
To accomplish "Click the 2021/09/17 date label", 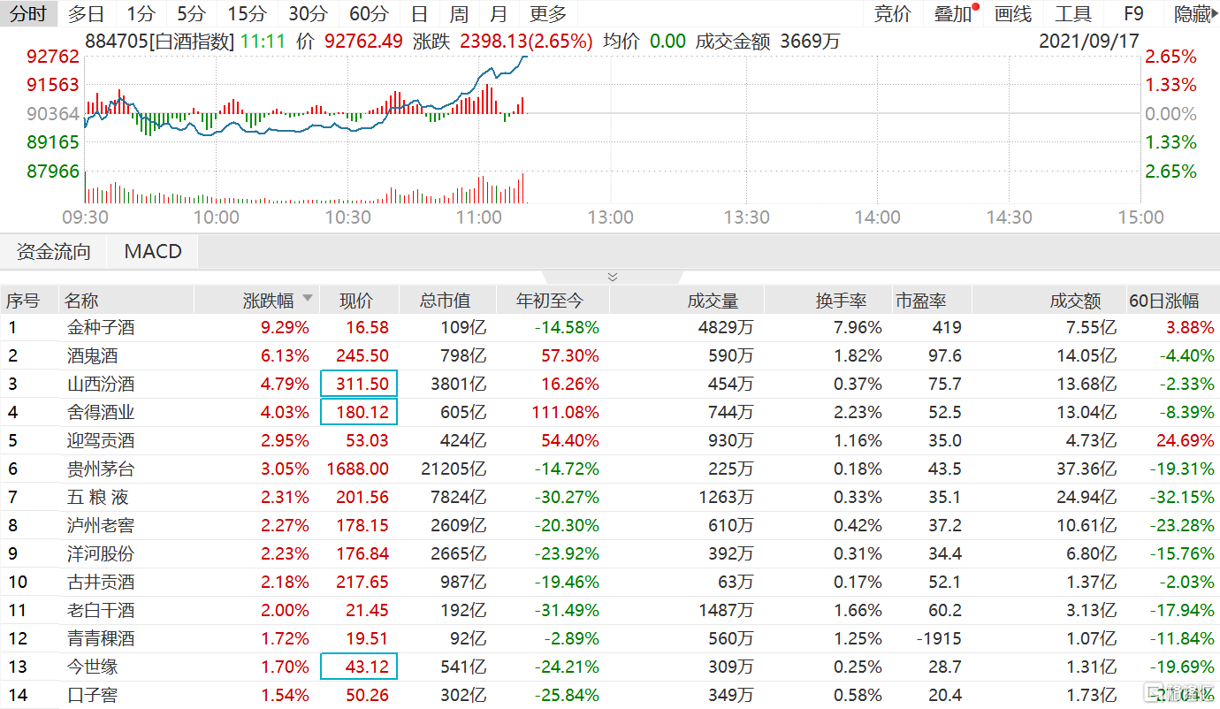I will pyautogui.click(x=1089, y=41).
